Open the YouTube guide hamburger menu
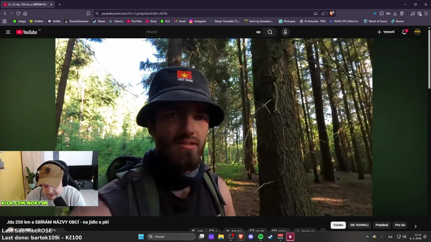 8,32
